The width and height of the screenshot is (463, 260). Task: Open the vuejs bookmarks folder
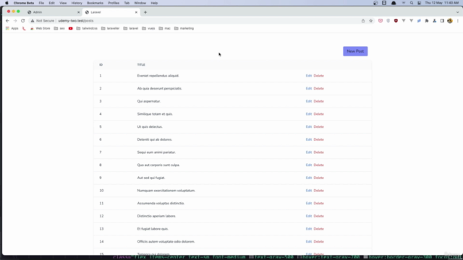pos(148,28)
